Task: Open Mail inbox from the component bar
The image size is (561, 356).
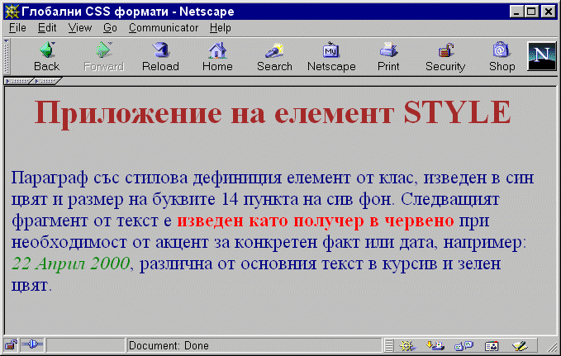Action: tap(435, 345)
